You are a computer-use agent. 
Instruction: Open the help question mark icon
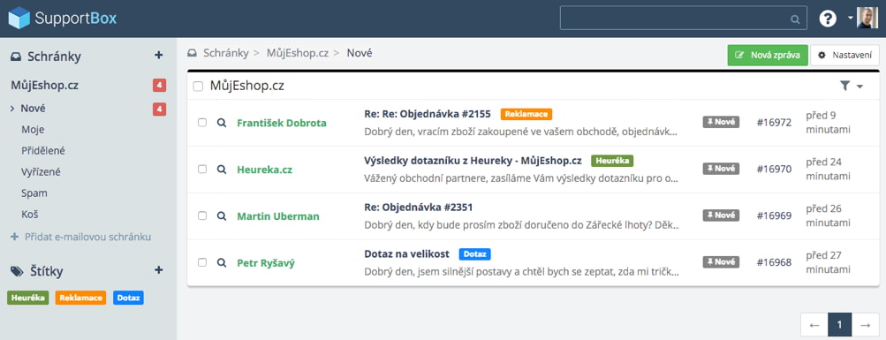pyautogui.click(x=828, y=19)
